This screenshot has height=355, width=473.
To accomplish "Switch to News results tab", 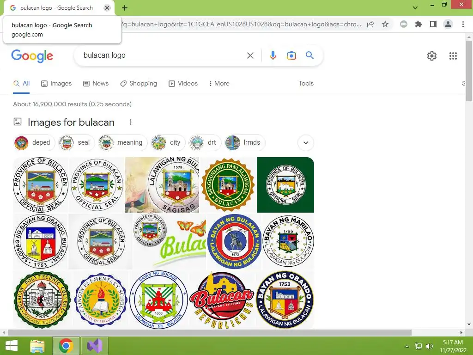I will (96, 83).
